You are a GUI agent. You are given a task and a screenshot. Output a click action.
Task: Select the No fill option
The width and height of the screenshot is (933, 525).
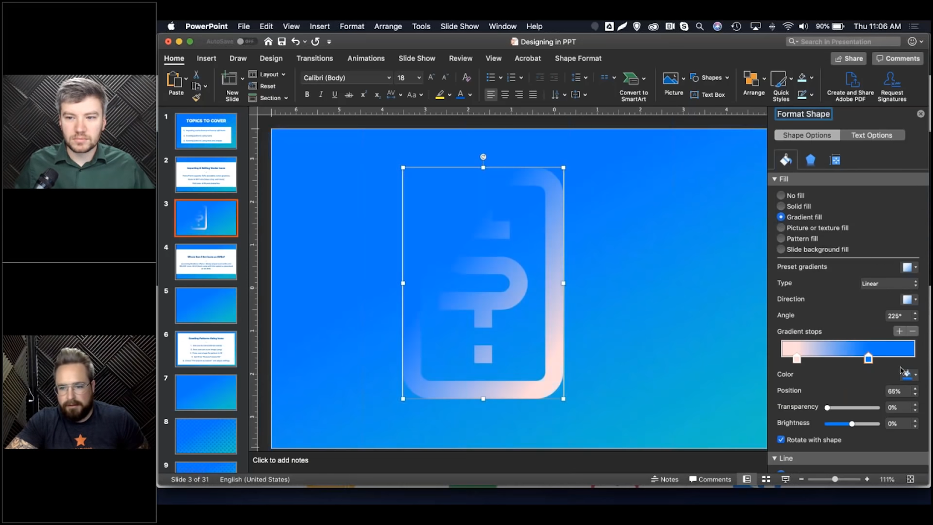click(x=781, y=195)
